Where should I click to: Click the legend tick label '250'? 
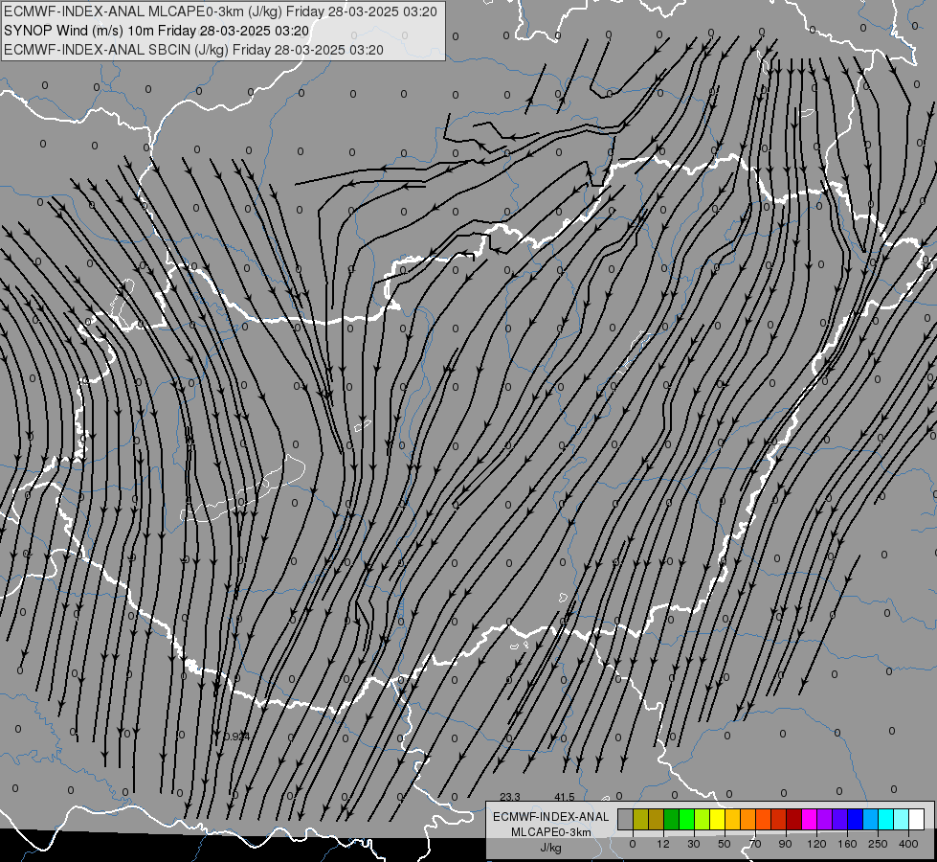pos(878,844)
